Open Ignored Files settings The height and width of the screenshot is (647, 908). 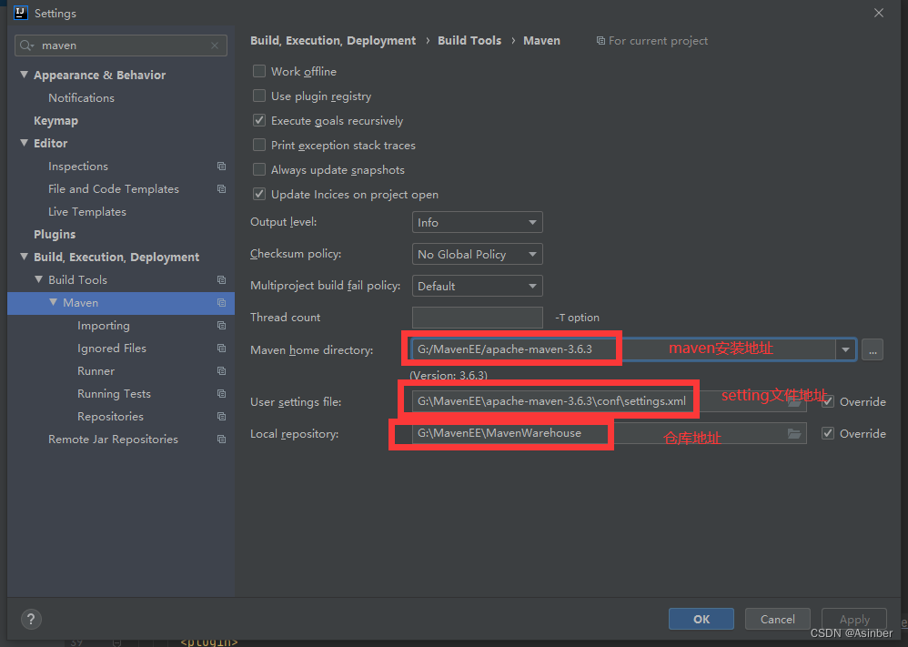[x=112, y=349]
